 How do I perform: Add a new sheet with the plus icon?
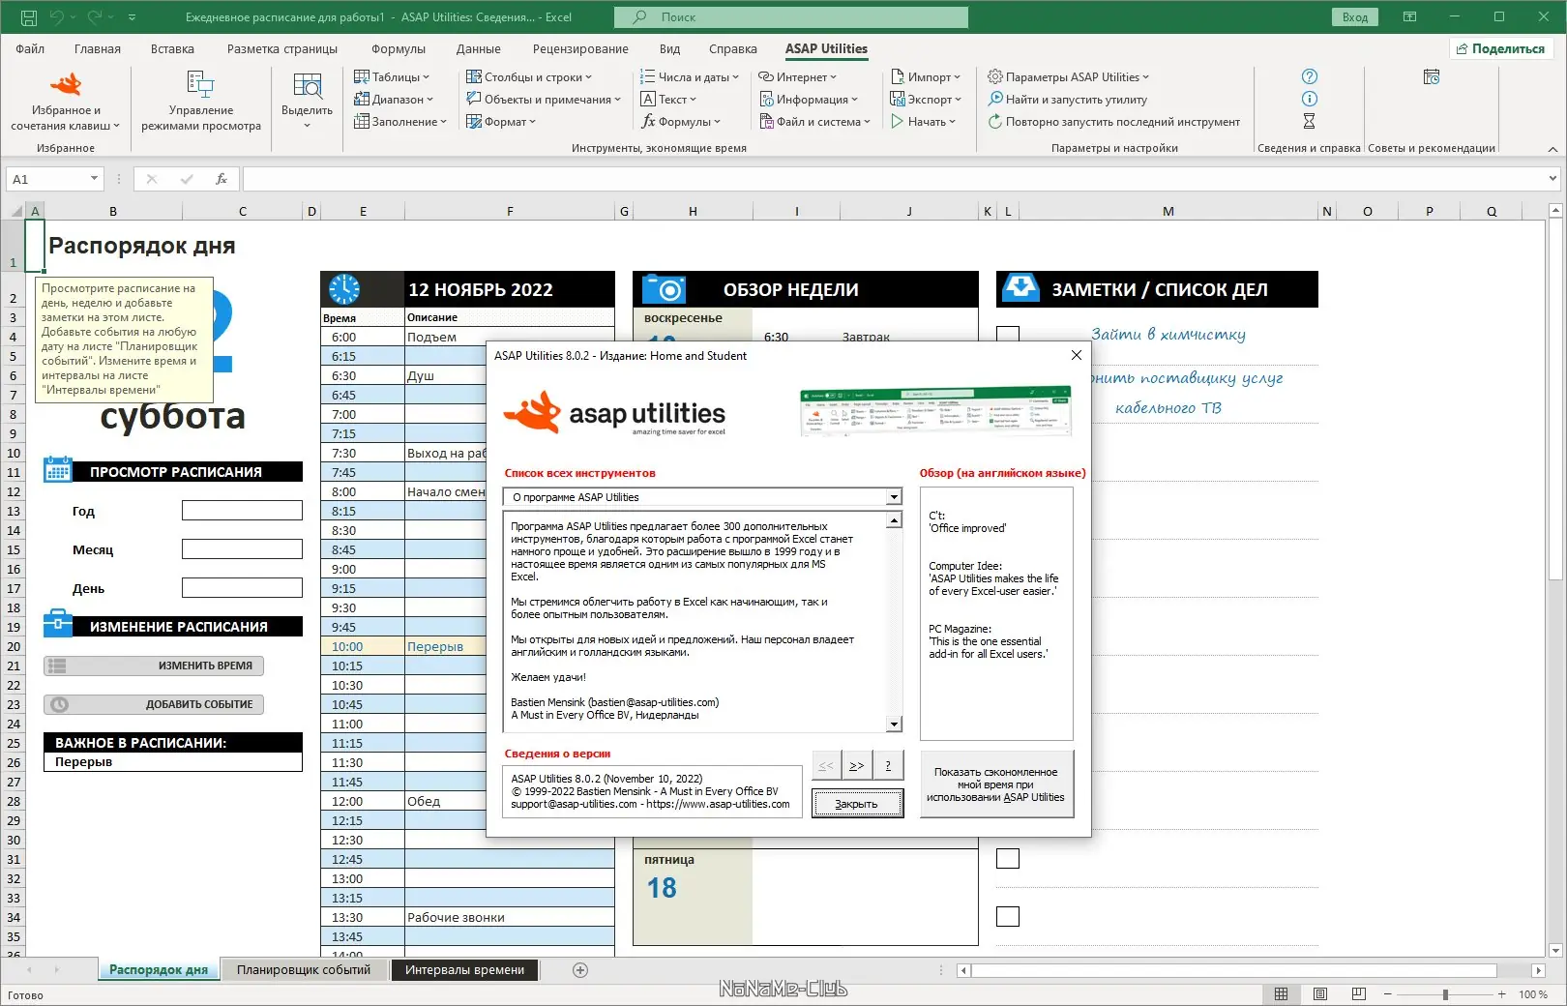[580, 970]
